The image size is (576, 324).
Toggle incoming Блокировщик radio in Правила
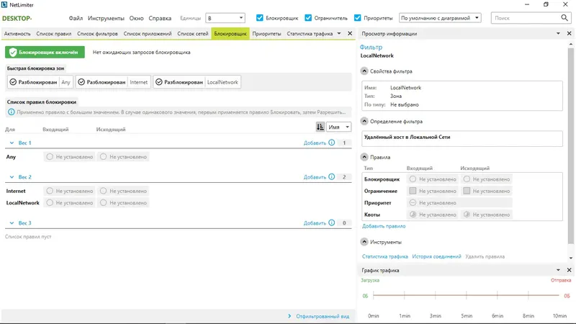click(x=413, y=179)
